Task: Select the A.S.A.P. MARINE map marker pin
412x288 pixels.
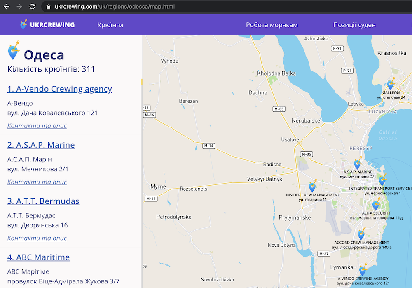Action: coord(358,163)
